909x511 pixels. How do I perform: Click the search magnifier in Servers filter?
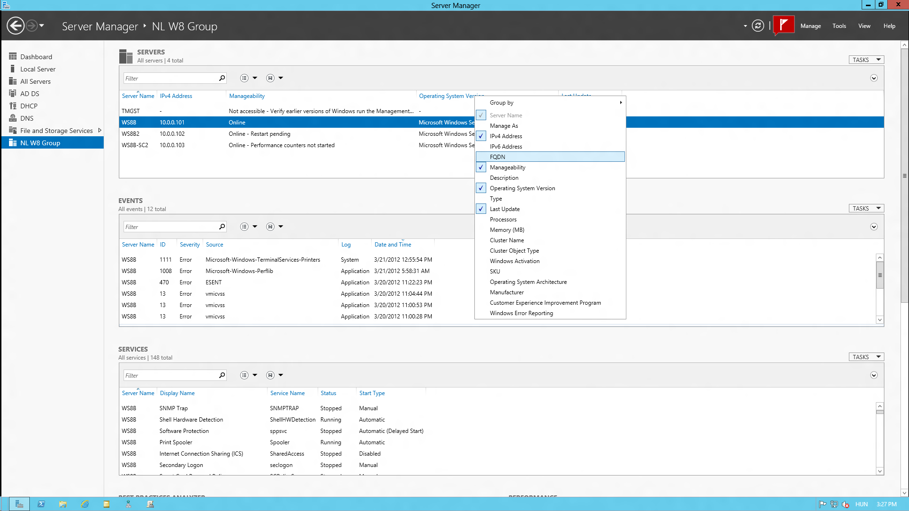coord(222,78)
